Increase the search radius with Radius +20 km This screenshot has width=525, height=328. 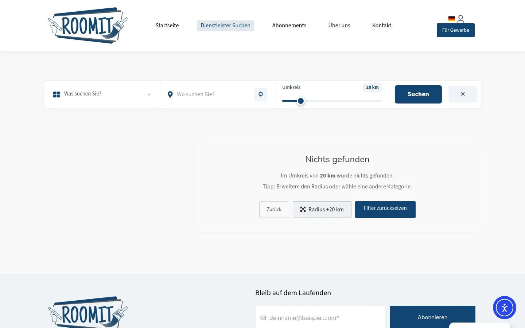click(x=322, y=210)
